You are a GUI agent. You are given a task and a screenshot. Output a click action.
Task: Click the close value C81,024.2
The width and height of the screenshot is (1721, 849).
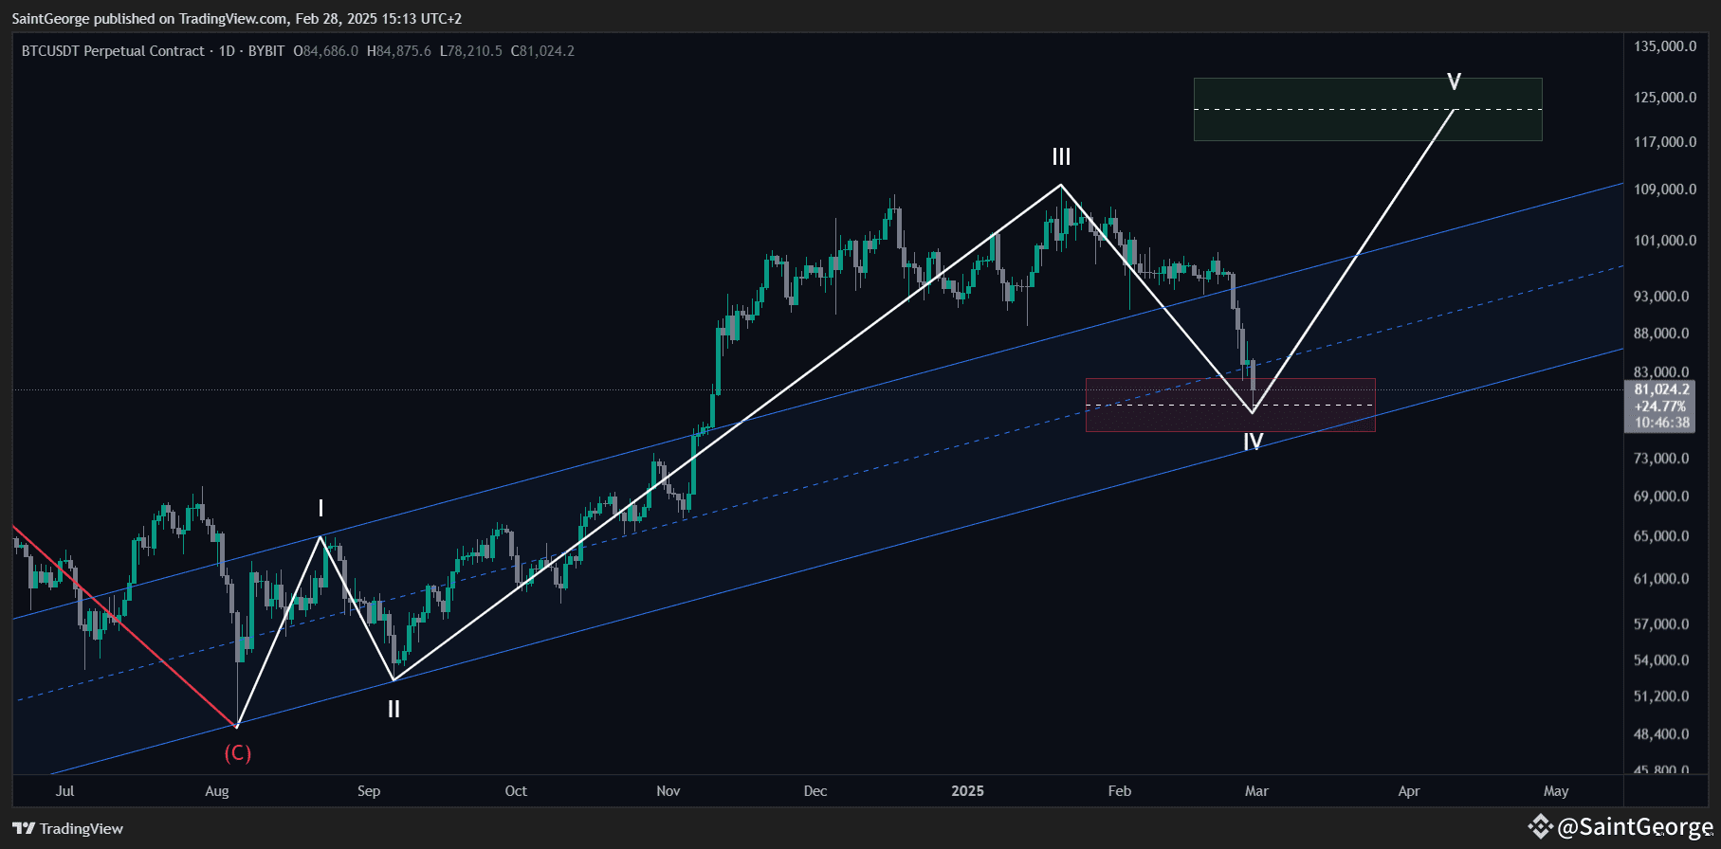tap(542, 51)
